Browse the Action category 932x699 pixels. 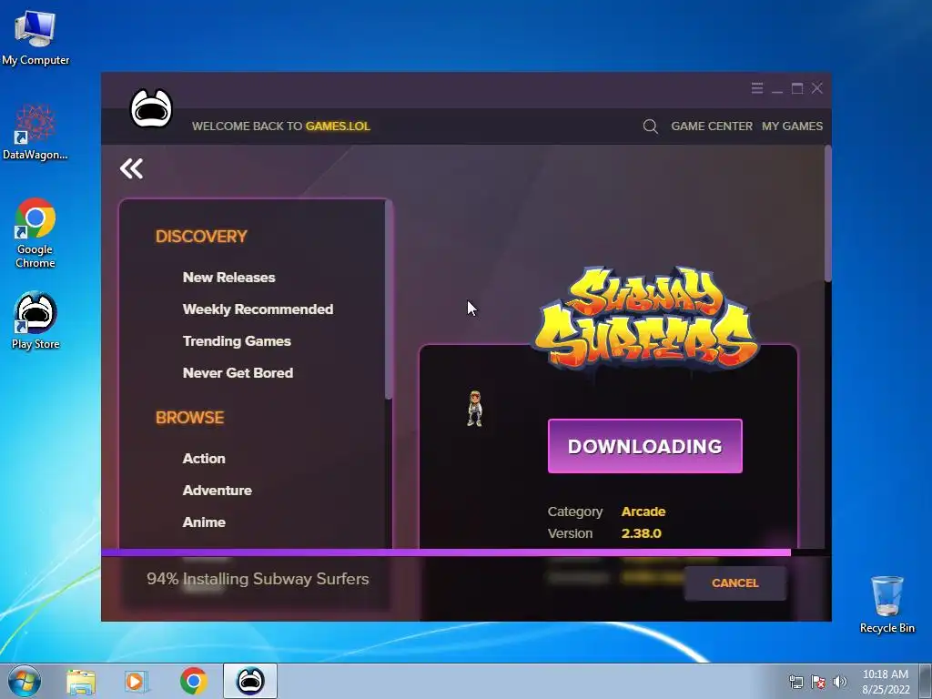point(204,459)
